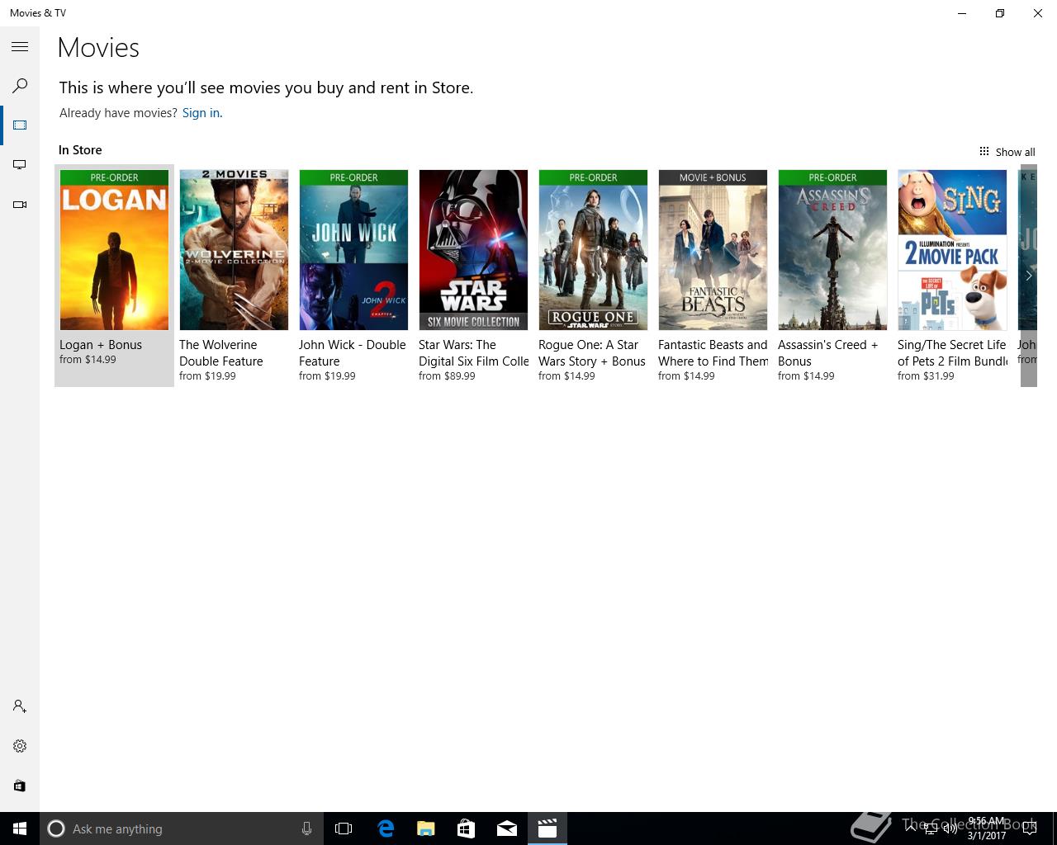Open Settings with the gear icon
The height and width of the screenshot is (845, 1057).
[20, 746]
